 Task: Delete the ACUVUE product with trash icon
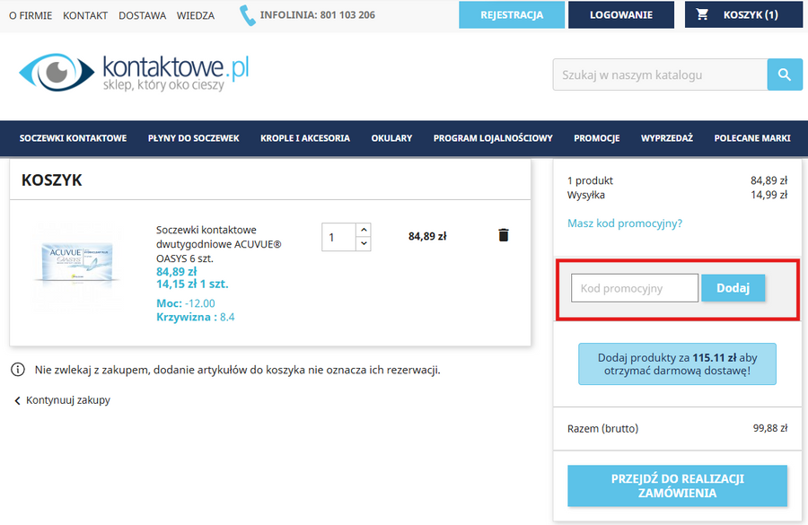pos(503,235)
